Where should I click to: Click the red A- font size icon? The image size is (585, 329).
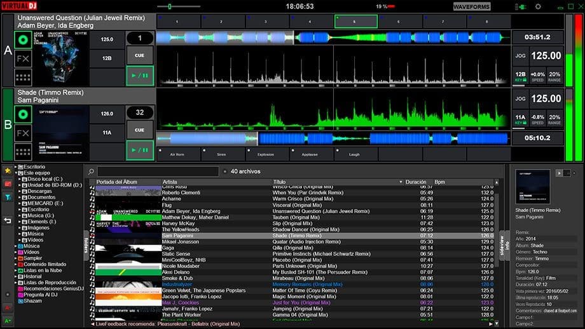point(8,308)
